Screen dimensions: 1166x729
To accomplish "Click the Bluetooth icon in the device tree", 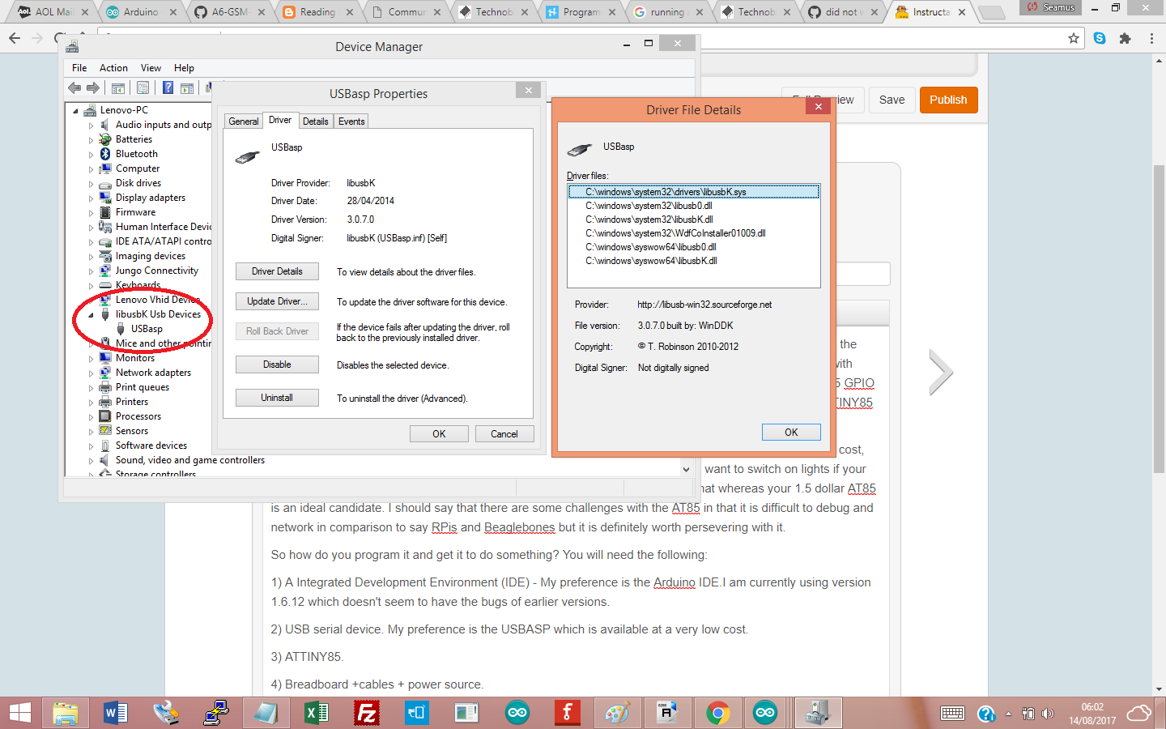I will 105,154.
